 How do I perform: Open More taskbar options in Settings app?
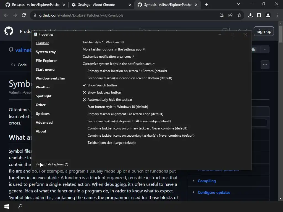114,49
